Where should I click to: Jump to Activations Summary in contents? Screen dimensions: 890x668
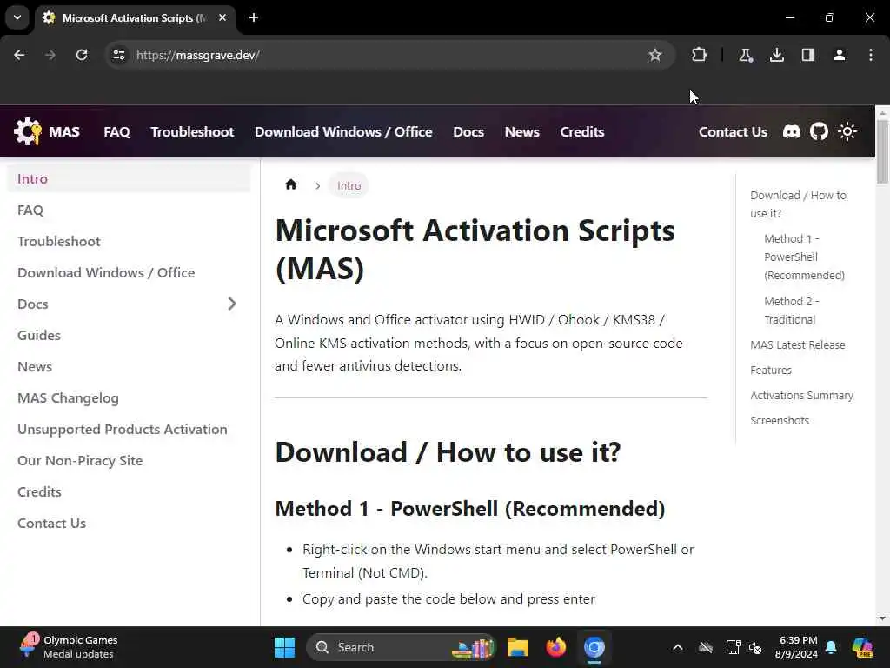click(x=801, y=395)
